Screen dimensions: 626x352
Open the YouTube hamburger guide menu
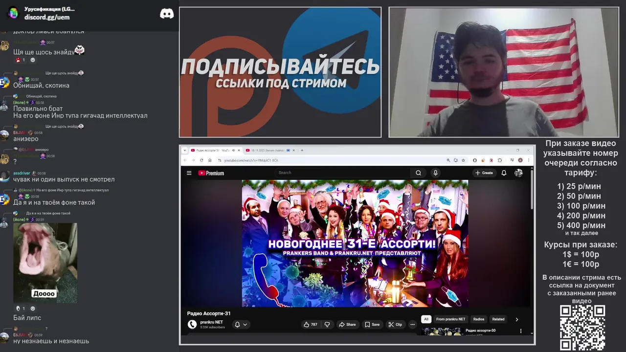pyautogui.click(x=189, y=173)
